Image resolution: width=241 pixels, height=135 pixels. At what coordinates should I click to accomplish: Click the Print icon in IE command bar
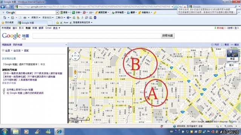pos(25,18)
